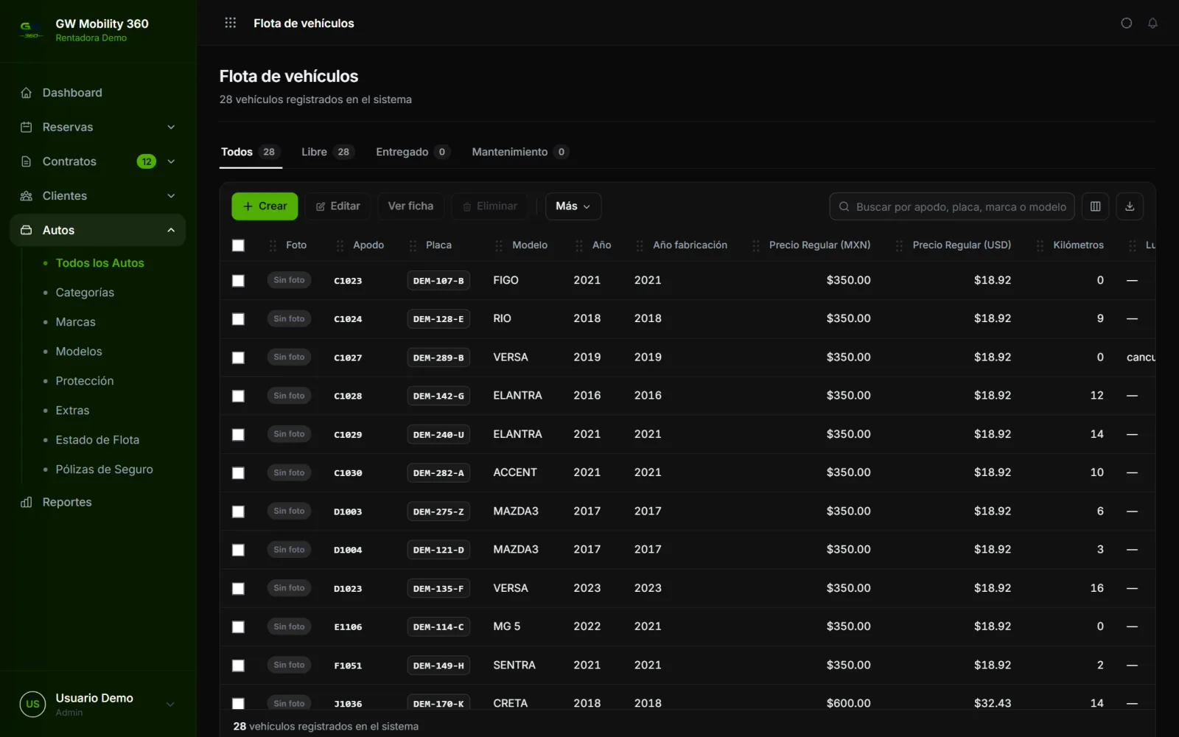Click the GW Mobility 360 logo

(31, 29)
